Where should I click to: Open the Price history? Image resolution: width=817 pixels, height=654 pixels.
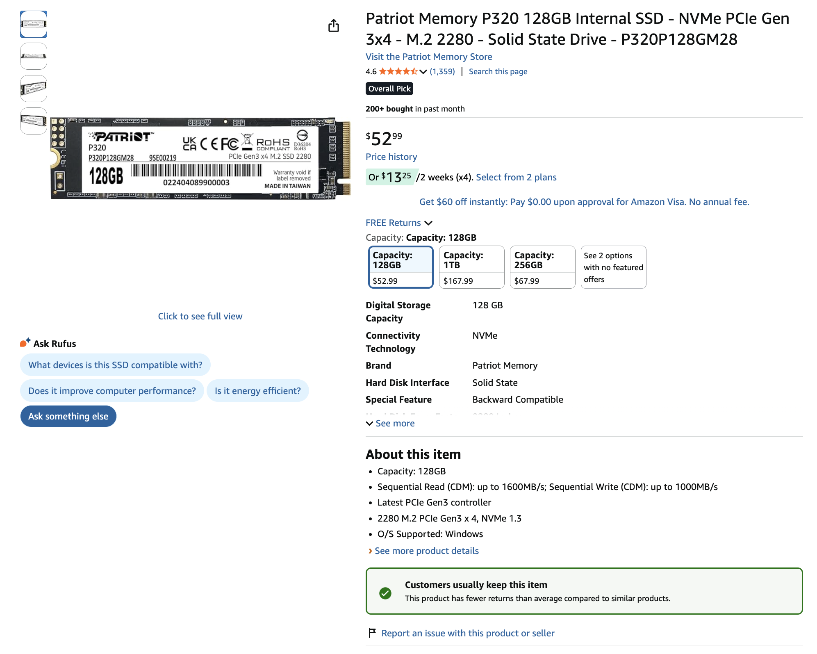[391, 157]
